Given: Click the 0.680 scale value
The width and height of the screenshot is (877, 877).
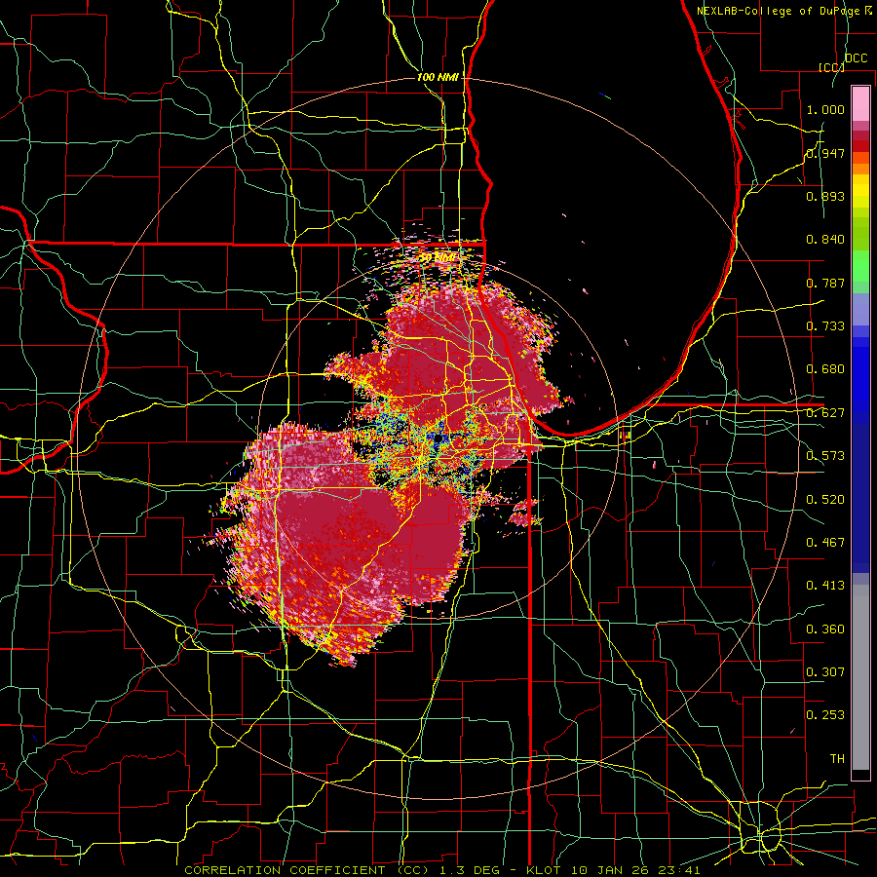Looking at the screenshot, I should pyautogui.click(x=825, y=369).
